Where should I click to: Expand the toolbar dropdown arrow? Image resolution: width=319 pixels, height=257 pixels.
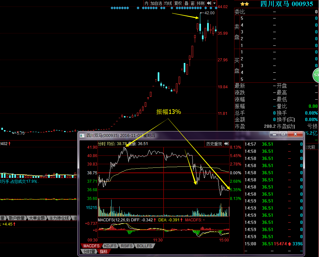click(215, 3)
